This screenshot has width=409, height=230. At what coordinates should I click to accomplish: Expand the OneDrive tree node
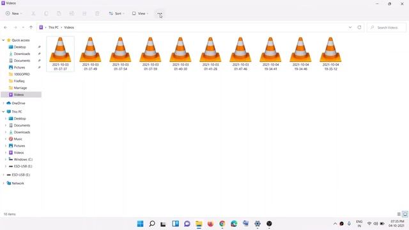click(x=3, y=103)
